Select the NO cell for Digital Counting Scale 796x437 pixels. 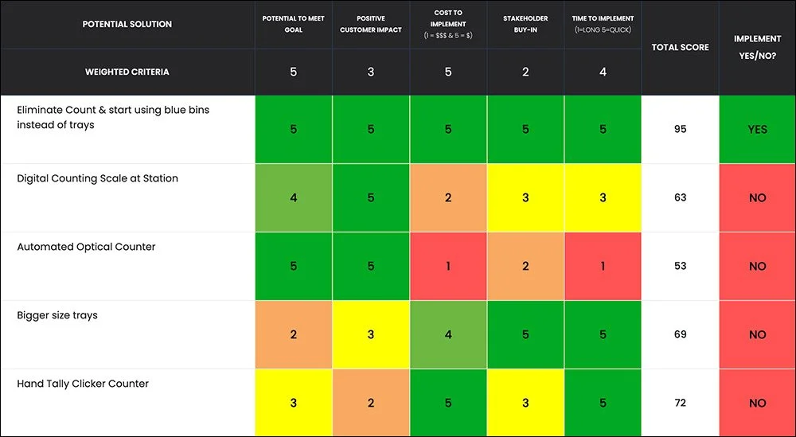(758, 198)
